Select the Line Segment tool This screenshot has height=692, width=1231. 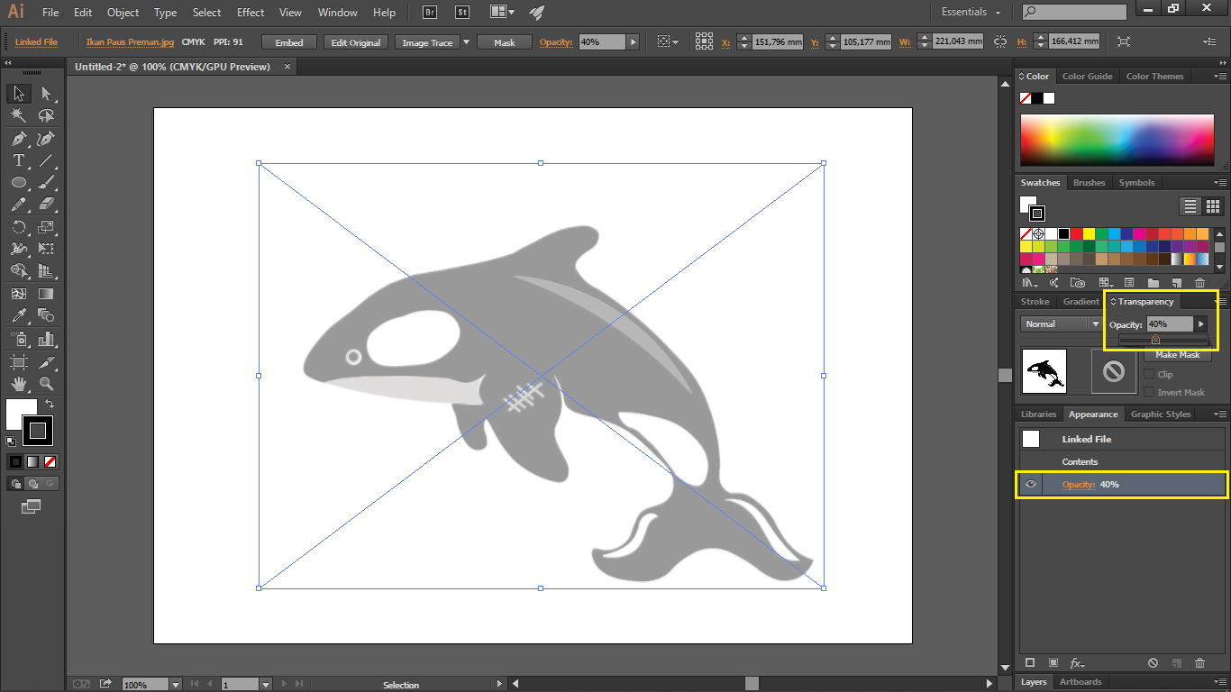click(x=47, y=160)
